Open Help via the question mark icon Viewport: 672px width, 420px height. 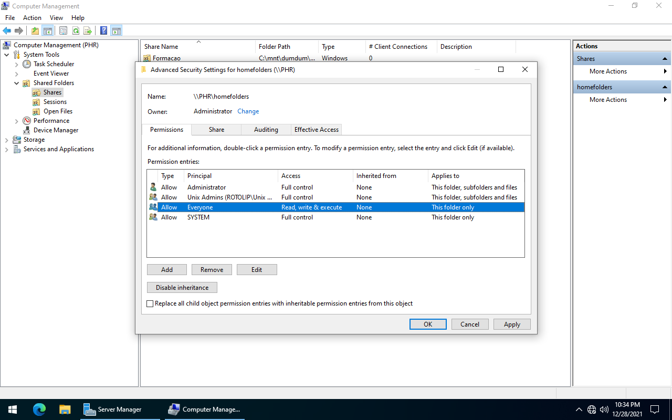point(104,31)
